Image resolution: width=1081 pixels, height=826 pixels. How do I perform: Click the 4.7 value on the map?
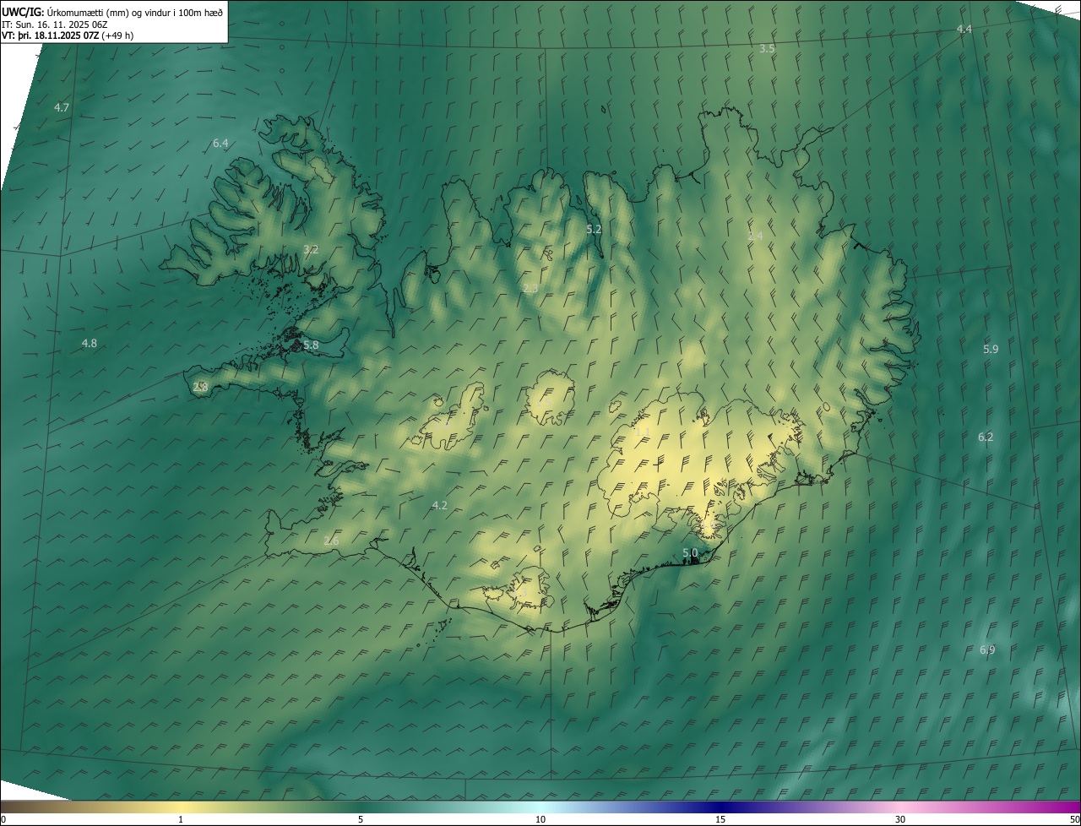point(62,107)
